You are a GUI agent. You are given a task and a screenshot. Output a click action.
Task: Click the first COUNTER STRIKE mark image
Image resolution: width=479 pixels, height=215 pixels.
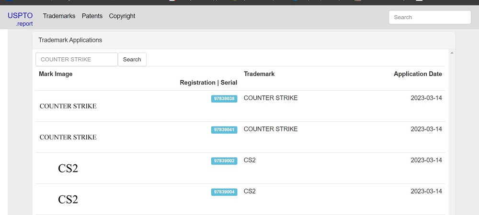(x=68, y=106)
